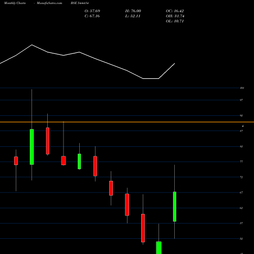Select the 97 price axis label

241,100
